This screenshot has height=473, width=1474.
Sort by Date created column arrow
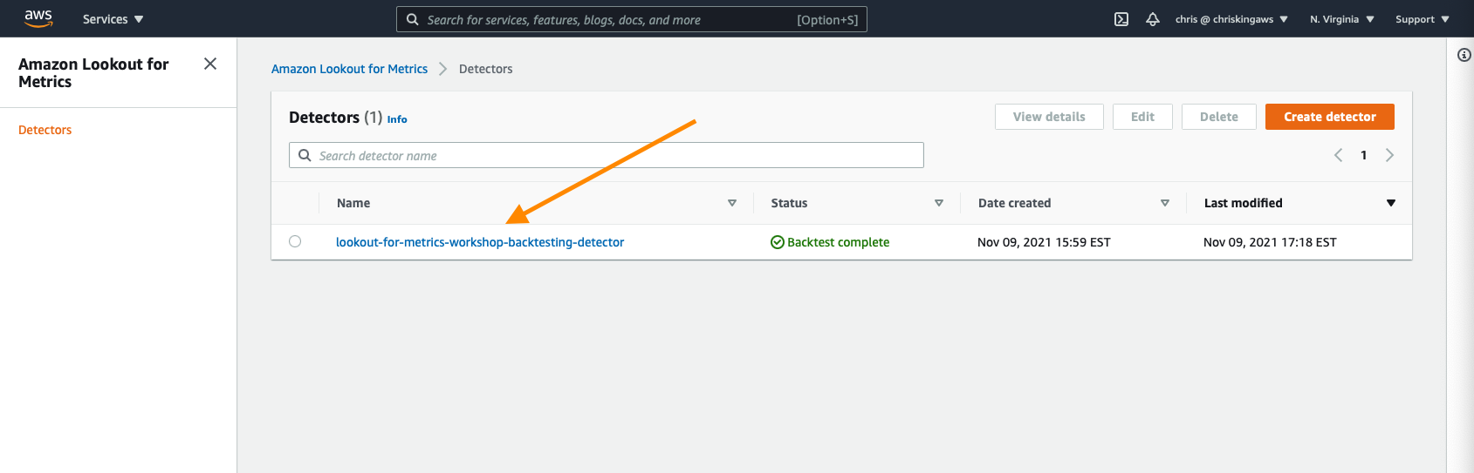[1165, 203]
